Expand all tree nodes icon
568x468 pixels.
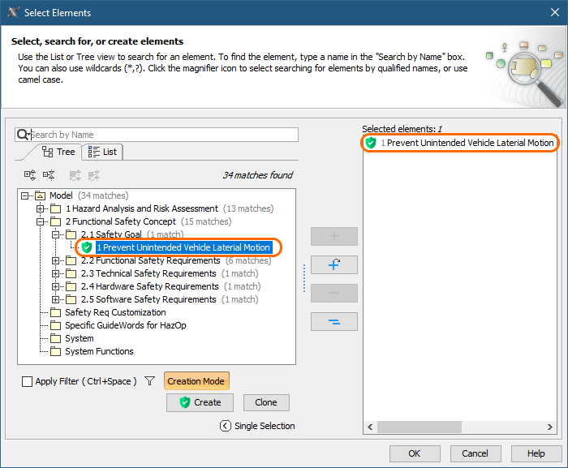[30, 175]
